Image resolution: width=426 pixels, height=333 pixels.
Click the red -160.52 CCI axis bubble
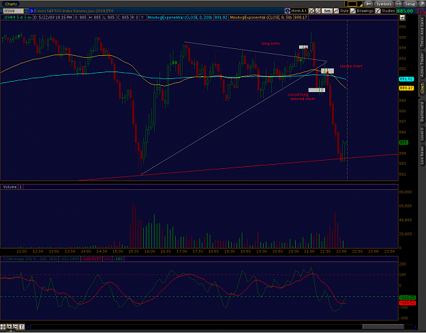(x=407, y=303)
